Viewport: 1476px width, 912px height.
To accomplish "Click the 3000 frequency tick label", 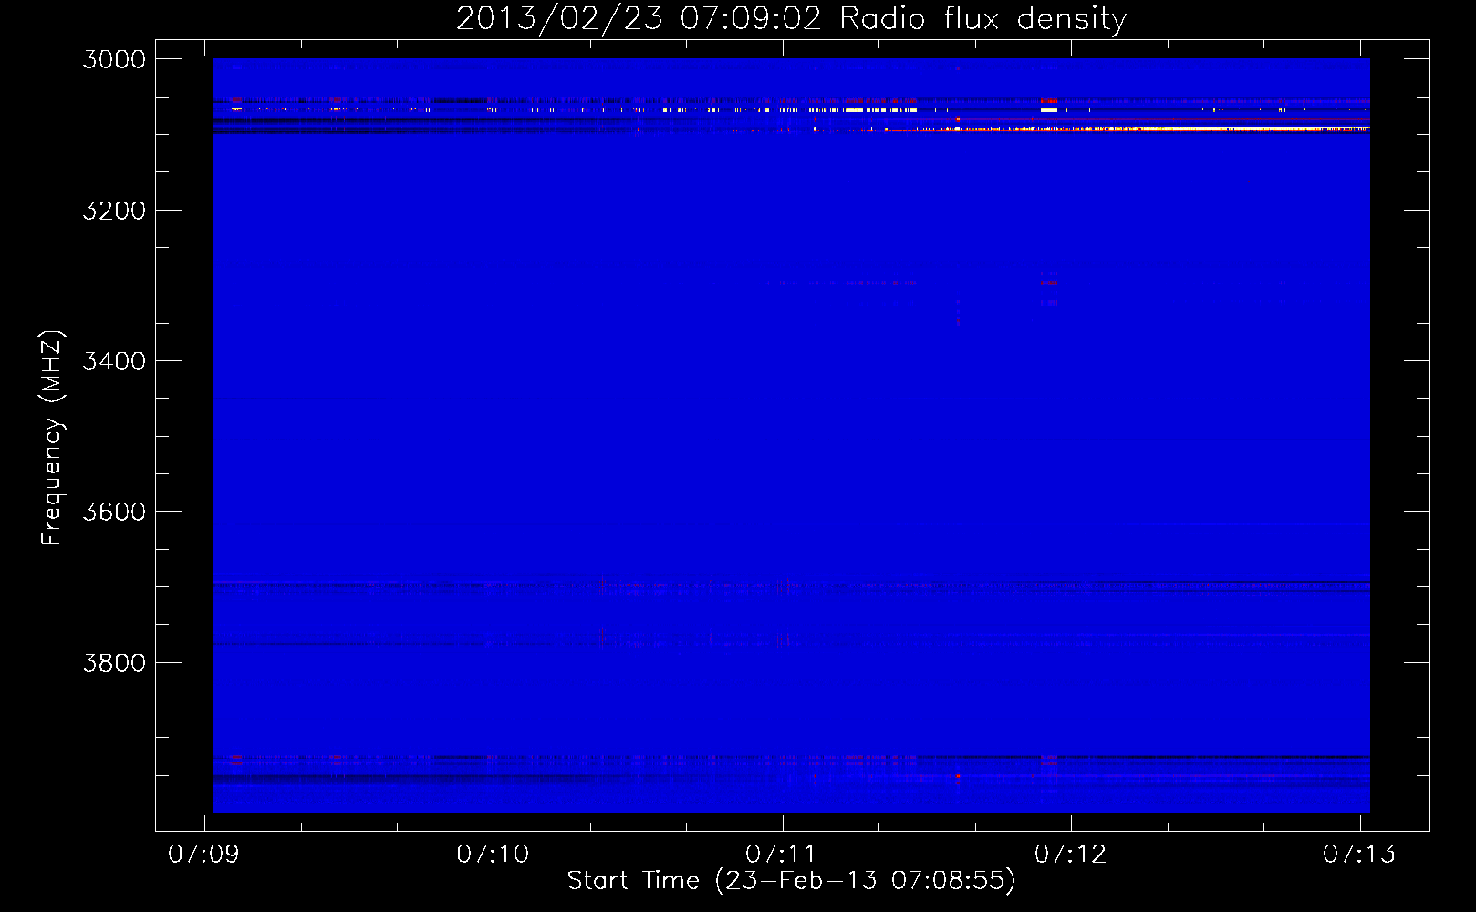I will click(x=114, y=59).
